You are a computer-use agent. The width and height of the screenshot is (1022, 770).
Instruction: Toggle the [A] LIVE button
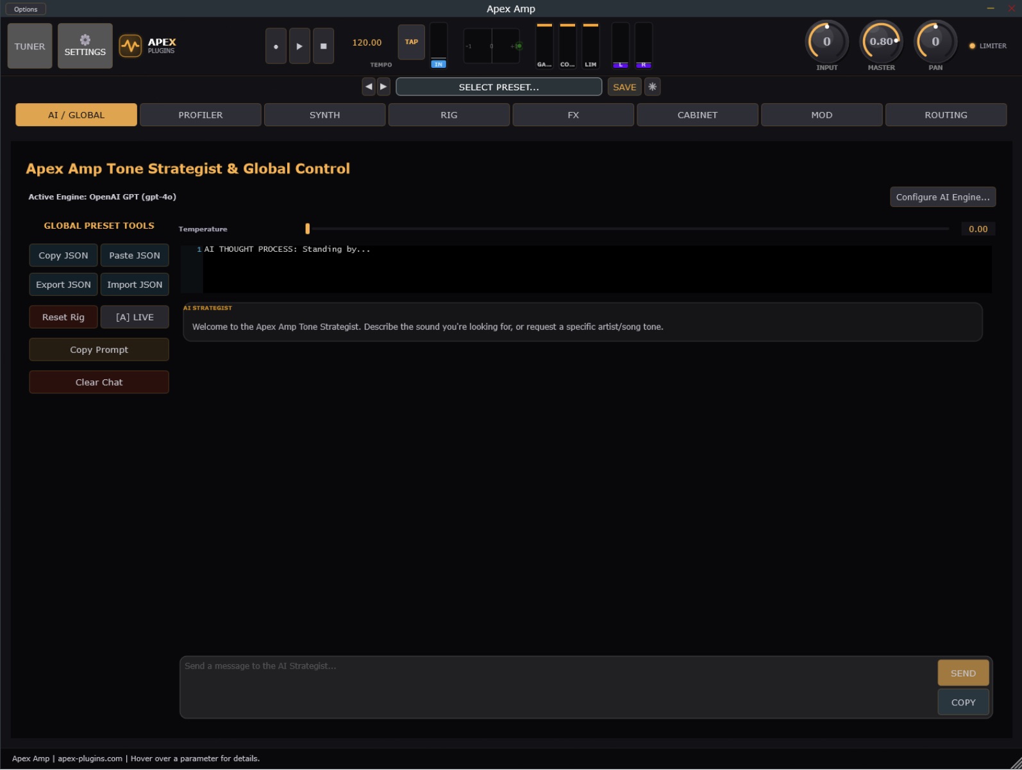(x=135, y=317)
